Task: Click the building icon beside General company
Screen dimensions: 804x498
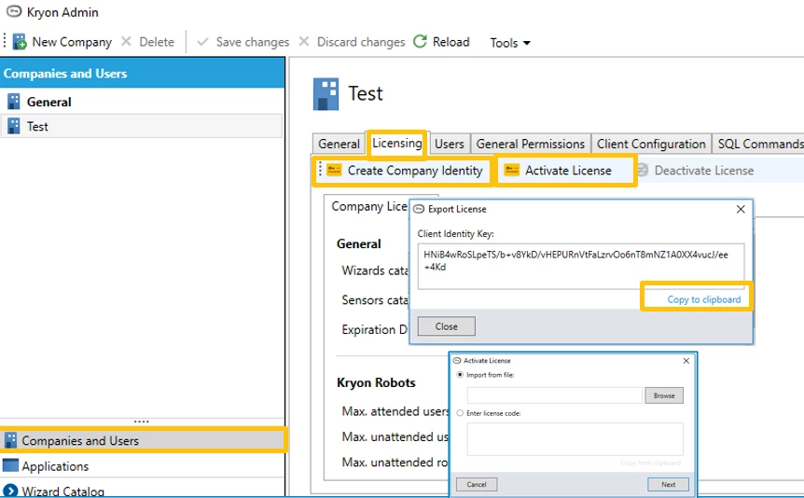Action: [14, 102]
